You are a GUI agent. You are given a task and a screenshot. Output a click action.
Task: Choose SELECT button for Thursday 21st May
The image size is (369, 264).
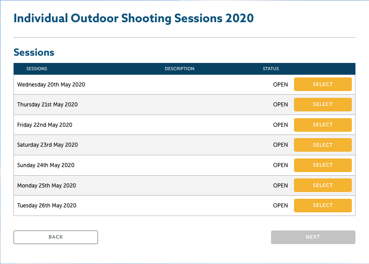click(x=322, y=105)
